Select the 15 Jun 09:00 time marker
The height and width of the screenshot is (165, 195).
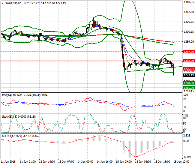(124, 161)
